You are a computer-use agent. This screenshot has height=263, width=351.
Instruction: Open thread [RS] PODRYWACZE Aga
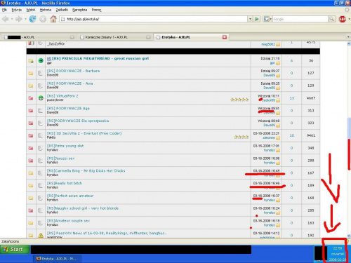pos(68,108)
